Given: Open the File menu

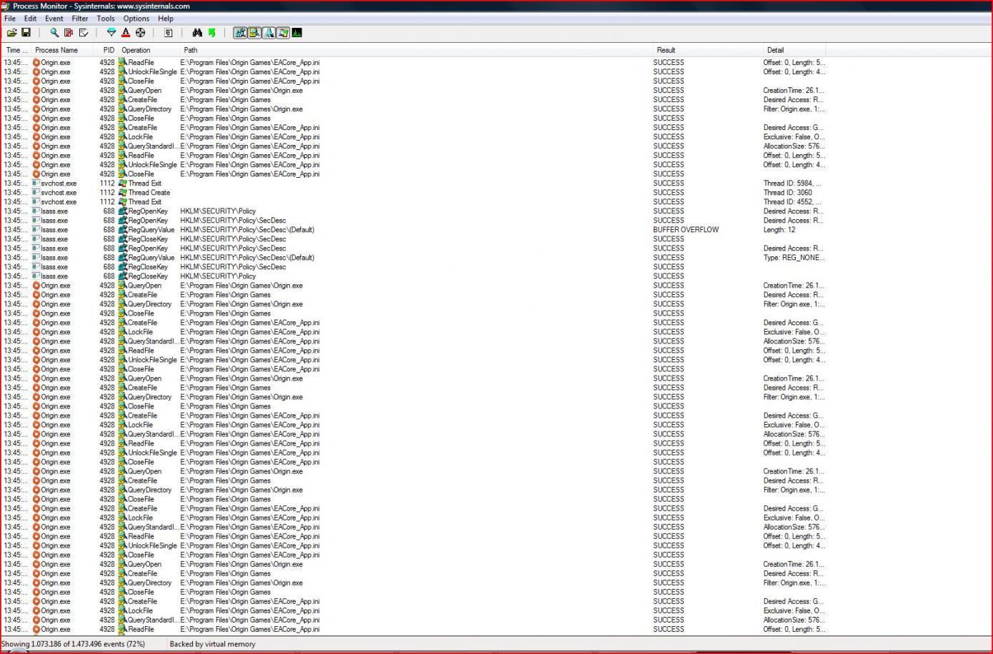Looking at the screenshot, I should click(x=10, y=19).
